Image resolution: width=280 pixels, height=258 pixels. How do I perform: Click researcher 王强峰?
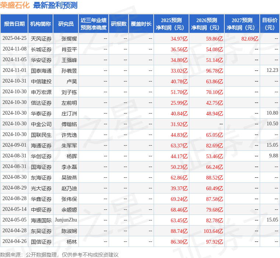pos(69,60)
